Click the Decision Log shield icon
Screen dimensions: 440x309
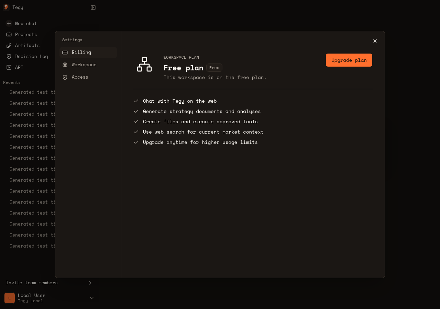[9, 56]
